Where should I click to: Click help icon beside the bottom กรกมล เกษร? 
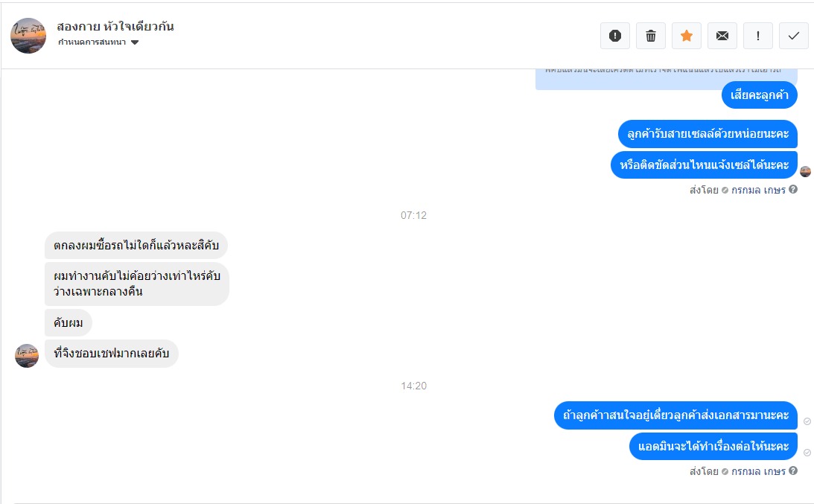click(x=793, y=470)
